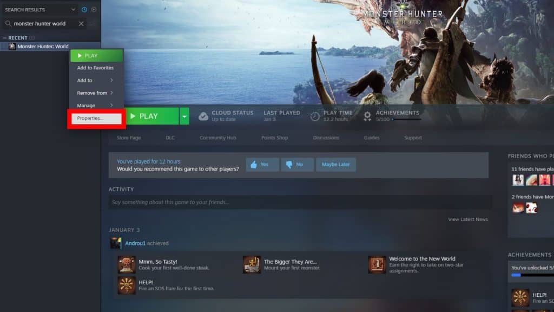554x312 pixels.
Task: Click third friend avatar under 11 friends
Action: click(x=544, y=180)
